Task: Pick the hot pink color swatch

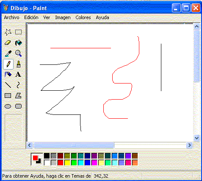Action: [x=128, y=163]
